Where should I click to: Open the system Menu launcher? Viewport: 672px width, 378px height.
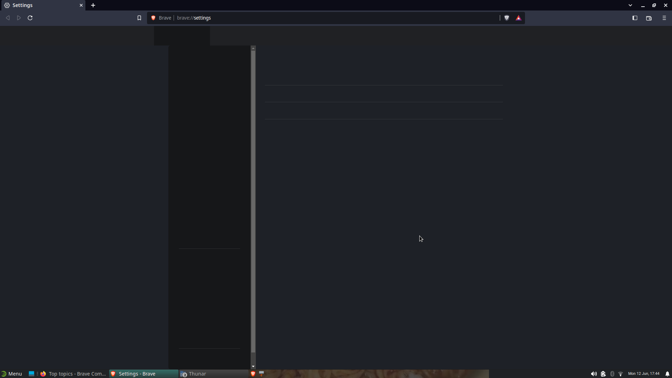pos(12,374)
